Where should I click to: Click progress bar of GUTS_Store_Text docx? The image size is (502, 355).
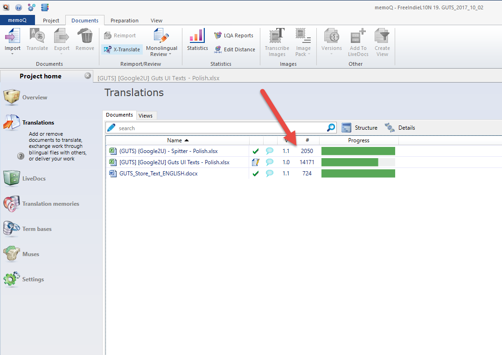tap(358, 174)
